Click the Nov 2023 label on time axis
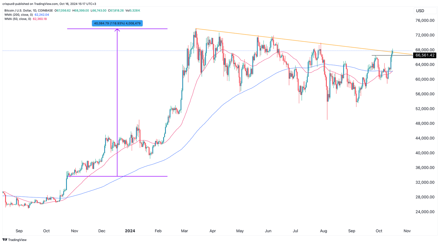 click(75, 231)
